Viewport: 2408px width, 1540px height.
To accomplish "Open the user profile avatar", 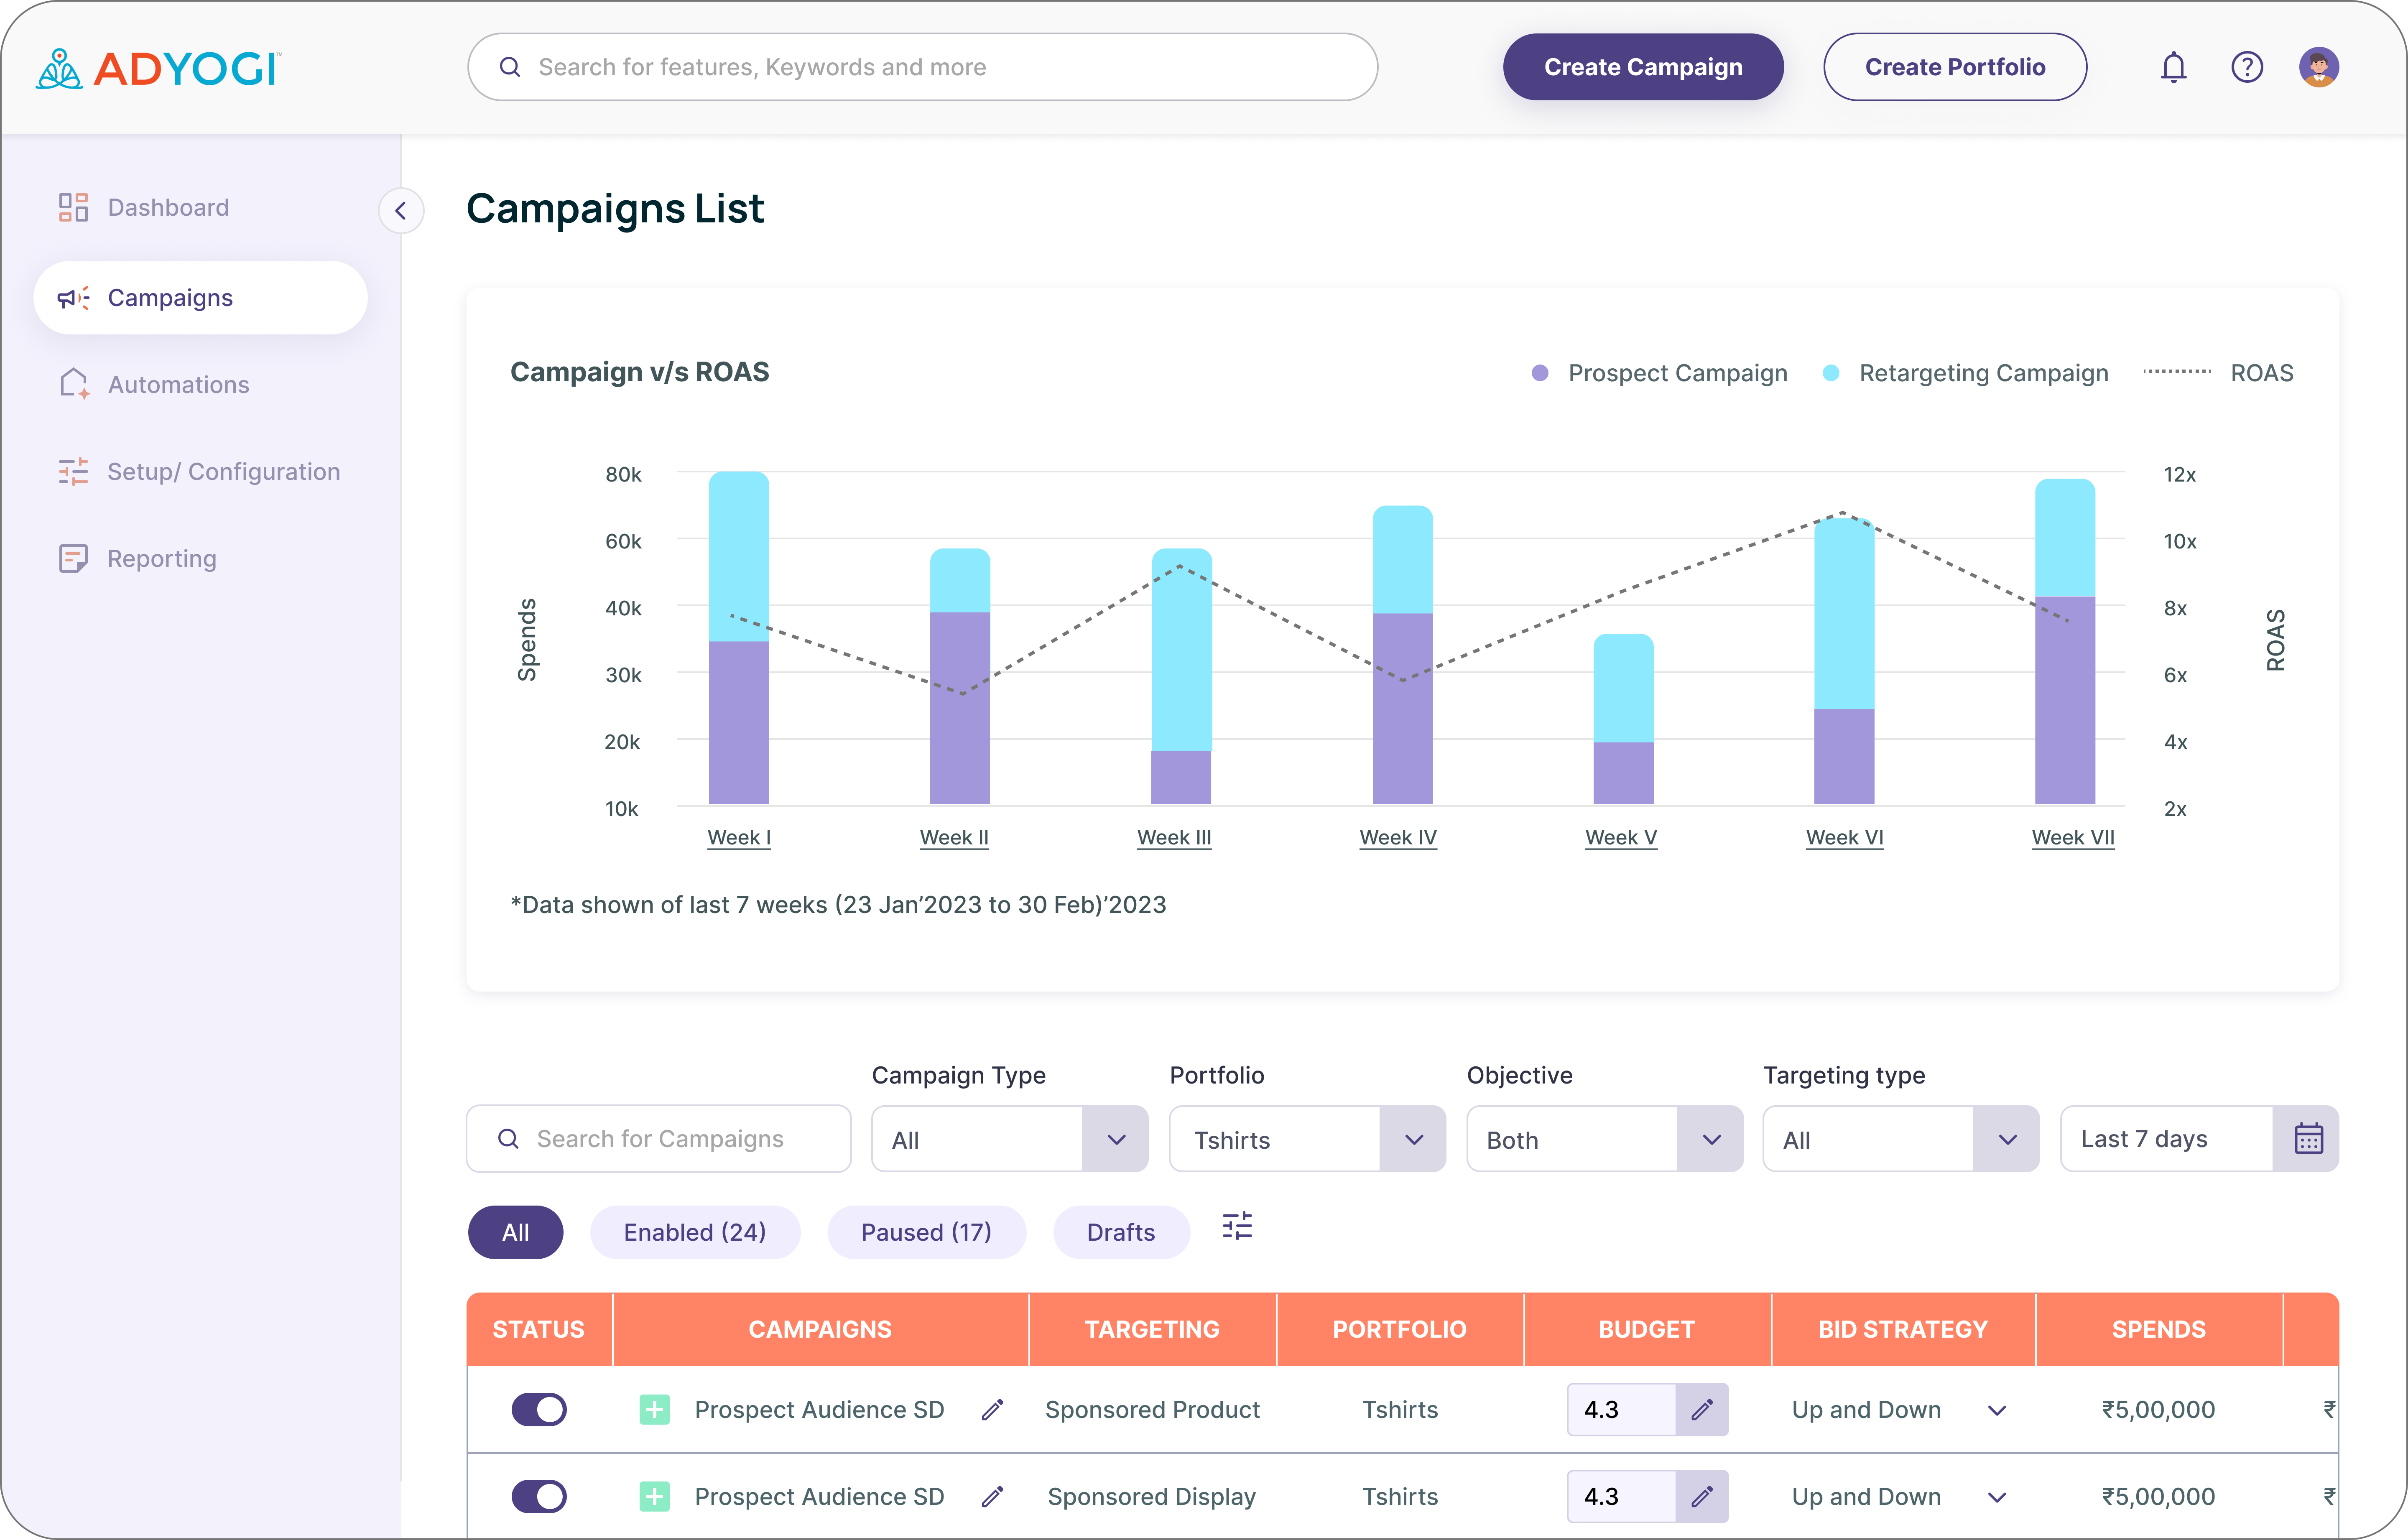I will (x=2318, y=67).
